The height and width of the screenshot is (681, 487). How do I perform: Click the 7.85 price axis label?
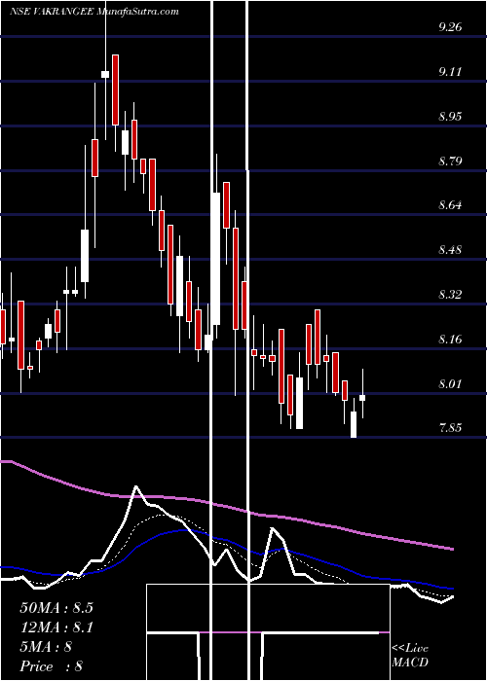point(450,428)
